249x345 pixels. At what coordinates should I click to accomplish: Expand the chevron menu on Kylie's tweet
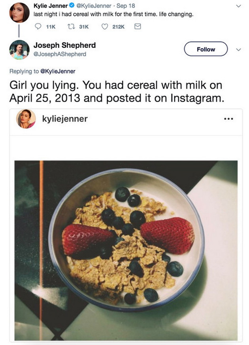[238, 6]
